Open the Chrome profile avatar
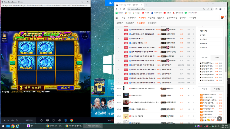The image size is (230, 129). [220, 9]
